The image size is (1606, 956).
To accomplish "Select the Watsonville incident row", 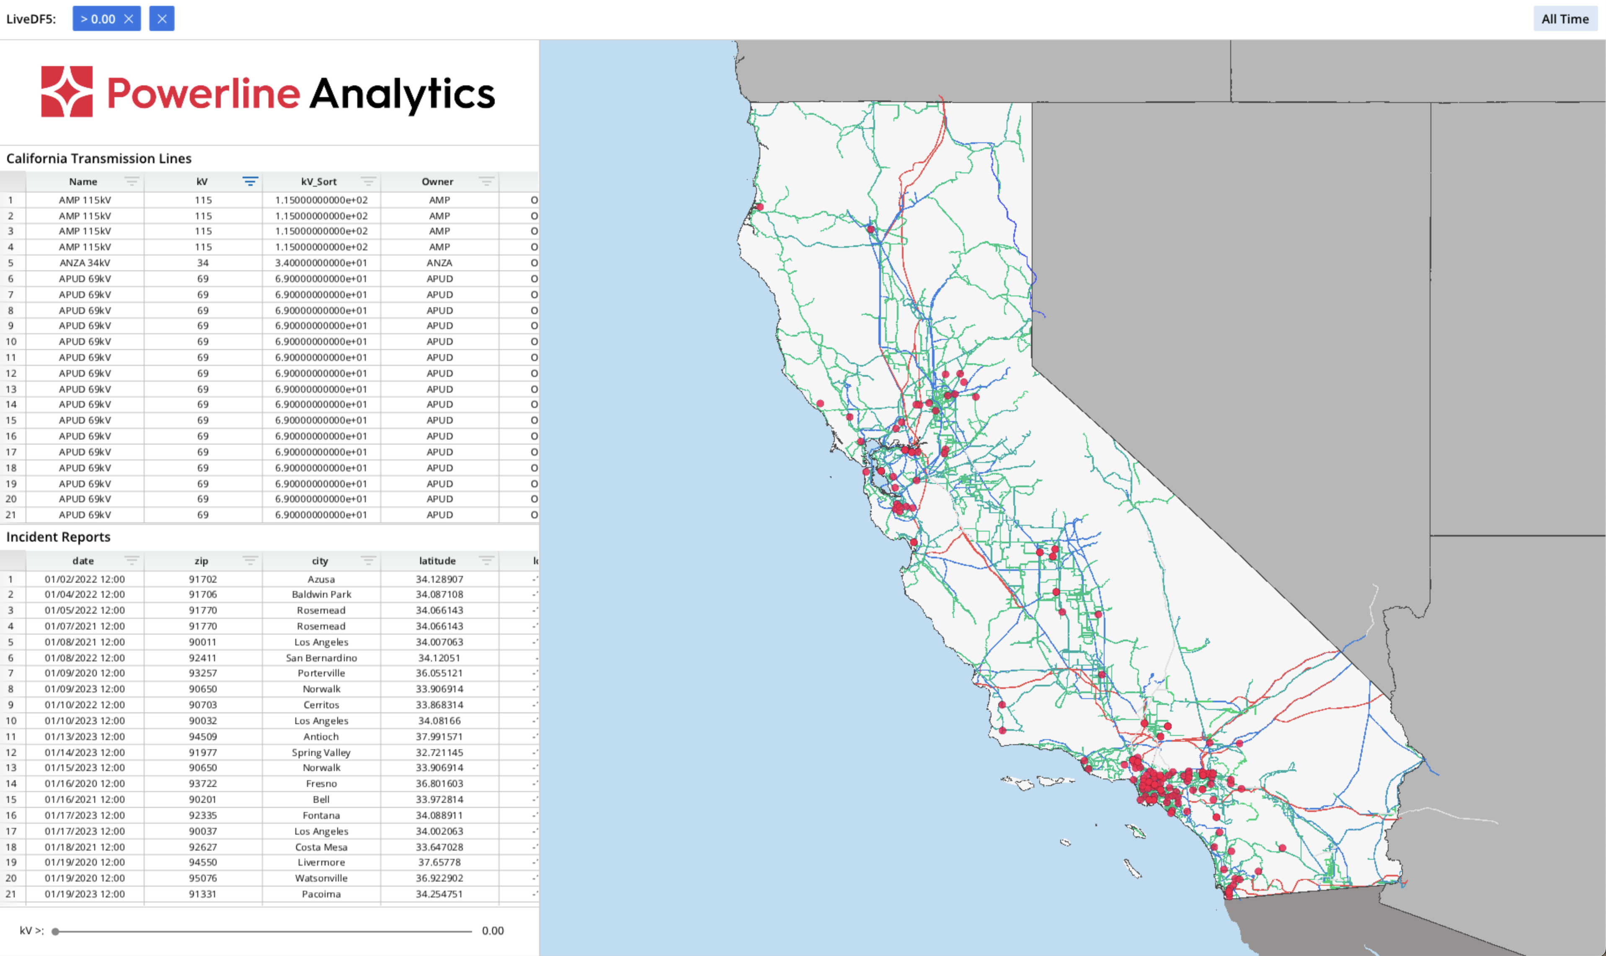I will click(321, 878).
